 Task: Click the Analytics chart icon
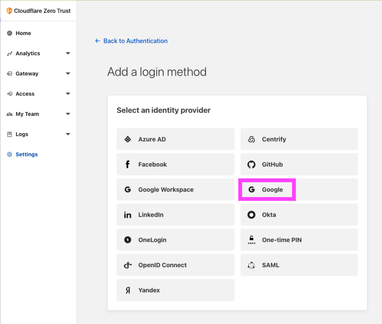(x=10, y=54)
